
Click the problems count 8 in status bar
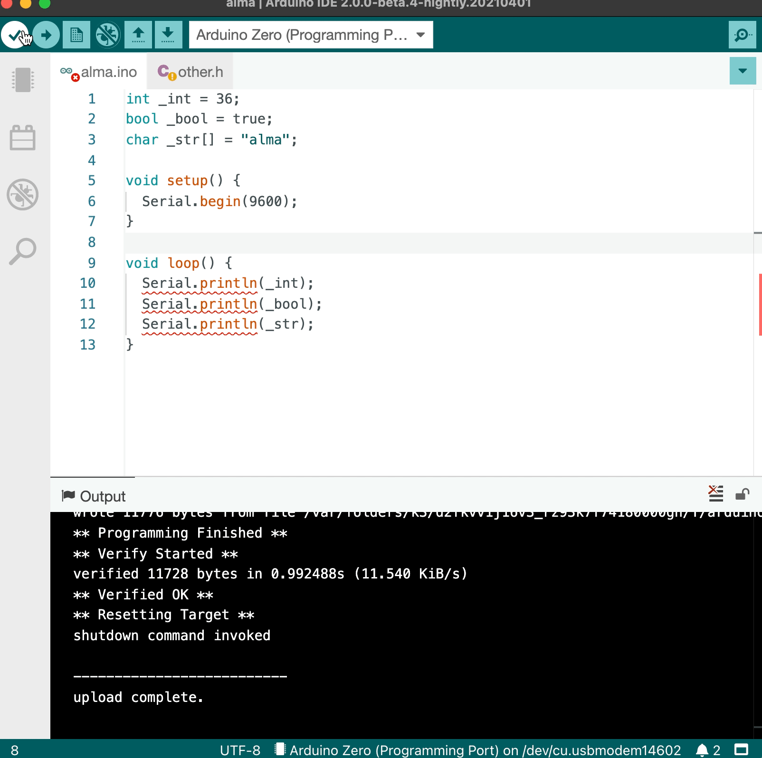pos(15,750)
